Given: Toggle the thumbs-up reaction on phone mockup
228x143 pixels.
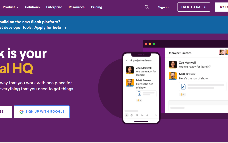Looking at the screenshot, I should click(x=139, y=100).
